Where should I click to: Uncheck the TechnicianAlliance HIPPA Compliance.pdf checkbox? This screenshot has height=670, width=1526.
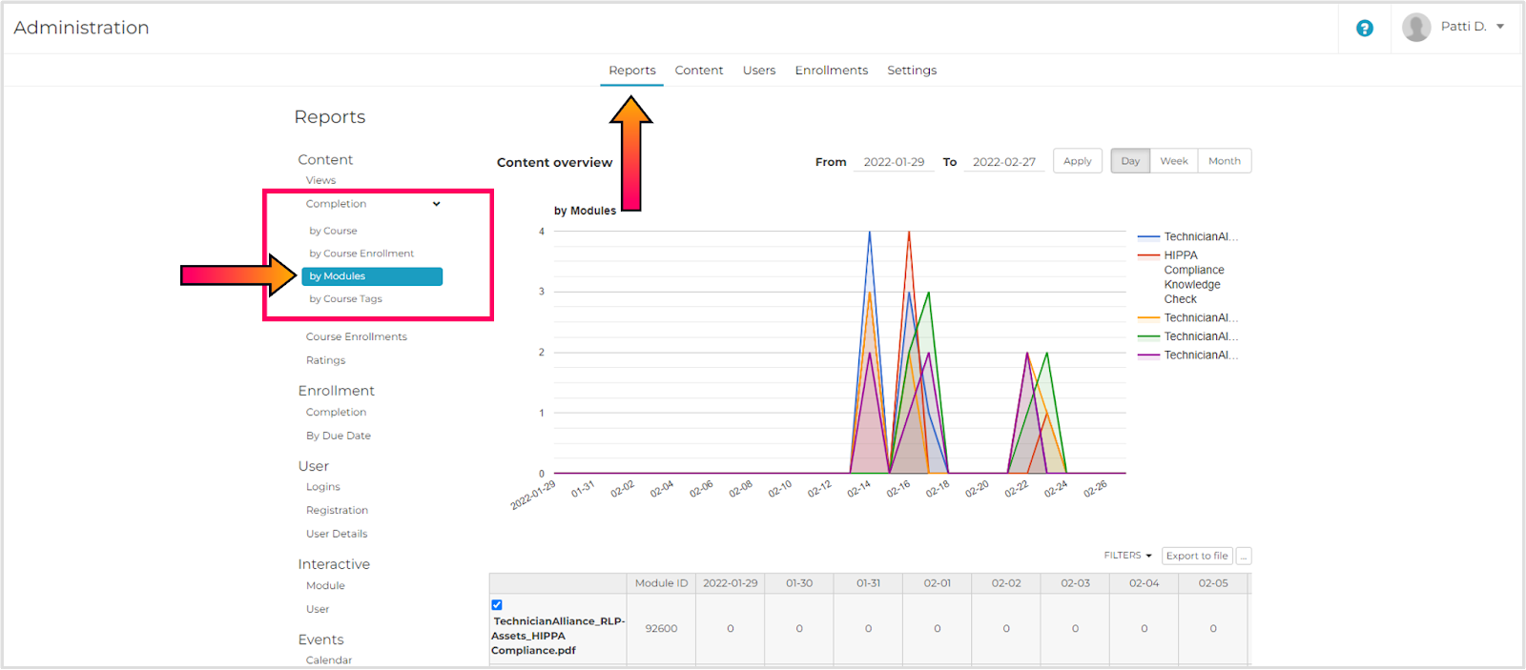pos(497,605)
